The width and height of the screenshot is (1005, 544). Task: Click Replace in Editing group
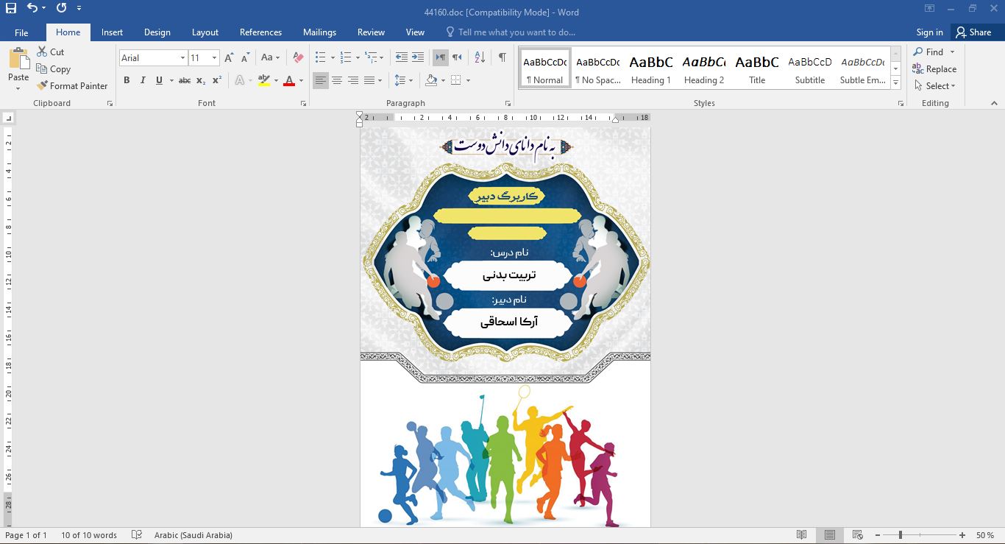(x=934, y=68)
